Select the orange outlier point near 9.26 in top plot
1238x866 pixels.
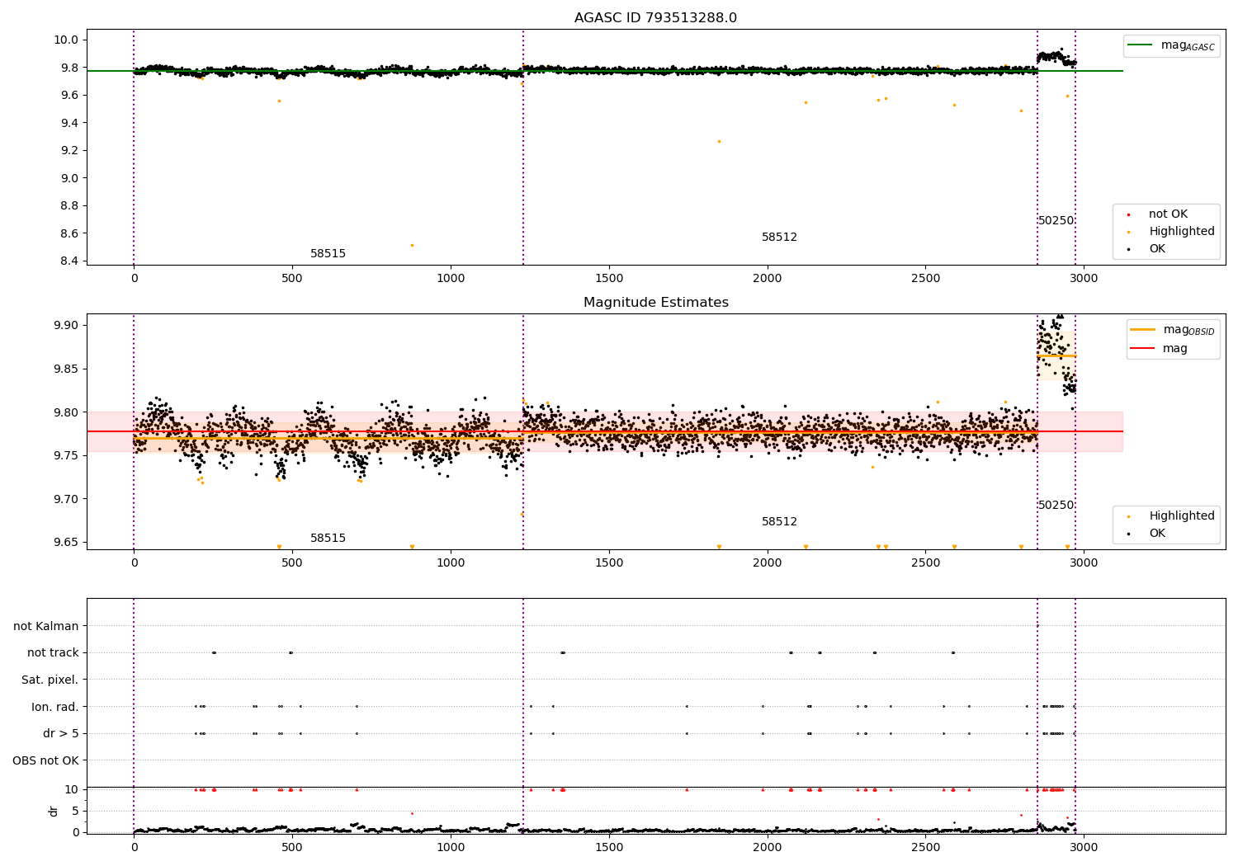pos(719,141)
